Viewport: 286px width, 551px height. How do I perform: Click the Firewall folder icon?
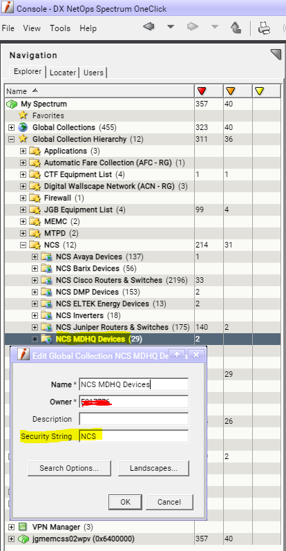[35, 198]
